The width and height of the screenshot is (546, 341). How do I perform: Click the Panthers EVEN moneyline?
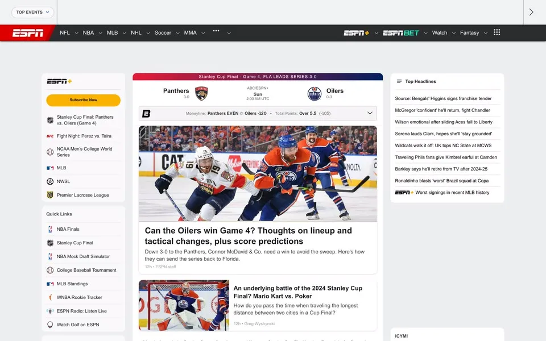[x=223, y=114]
